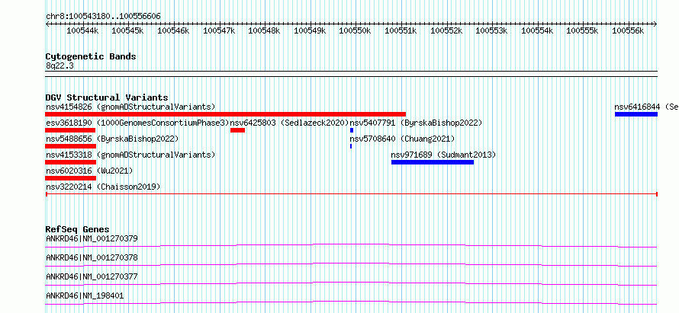
Task: Click the RefSeq Genes track title
Action: [x=77, y=229]
